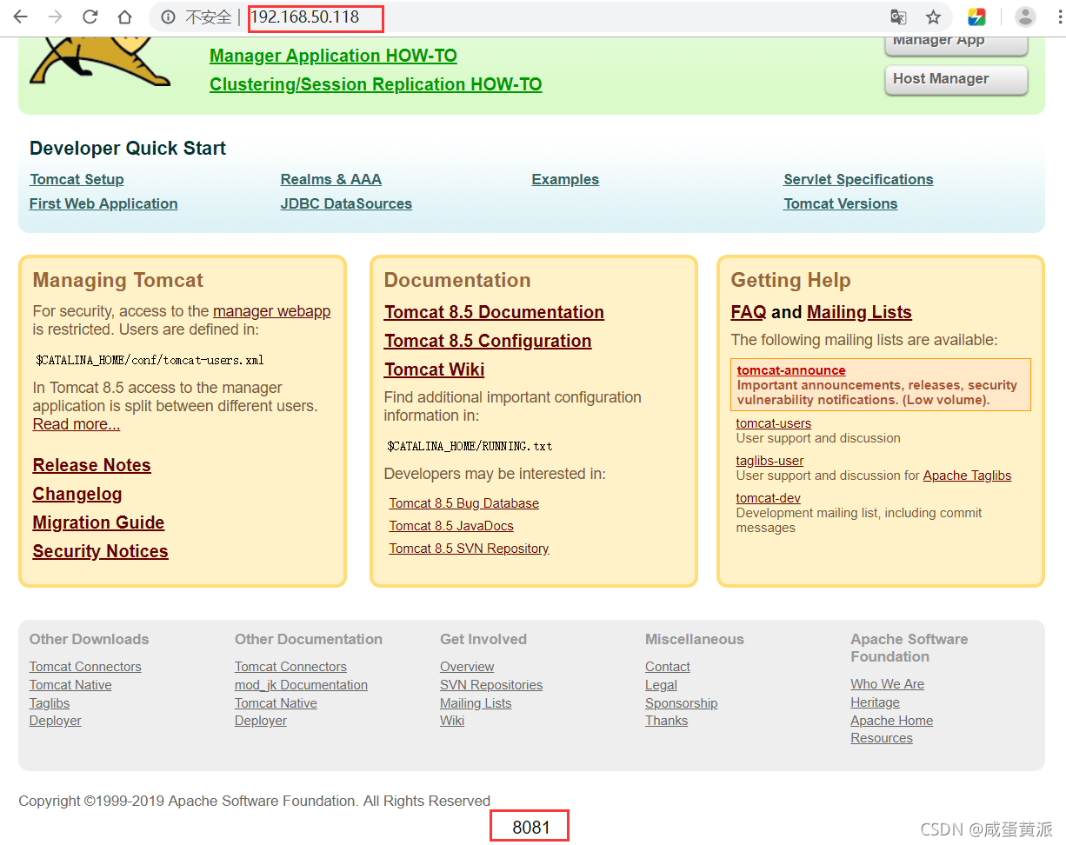
Task: Open the Overview link
Action: coord(467,667)
